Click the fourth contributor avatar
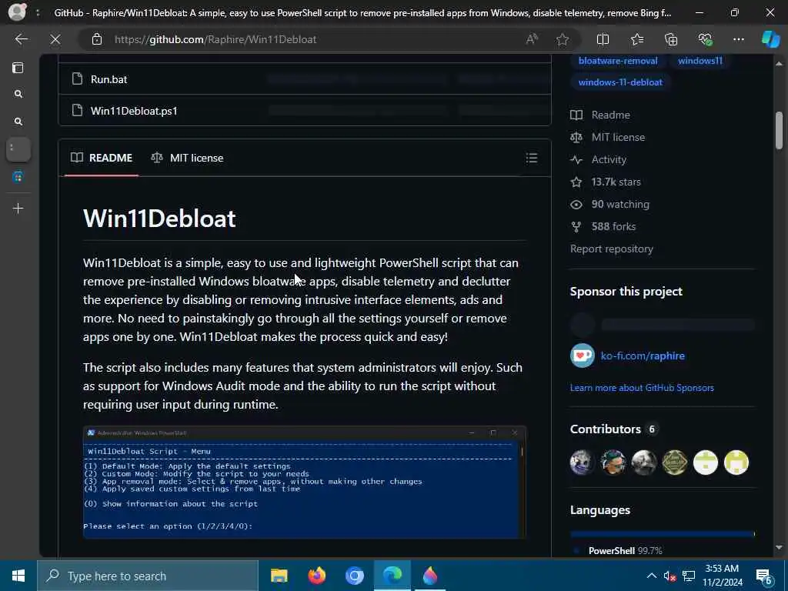 [x=674, y=462]
